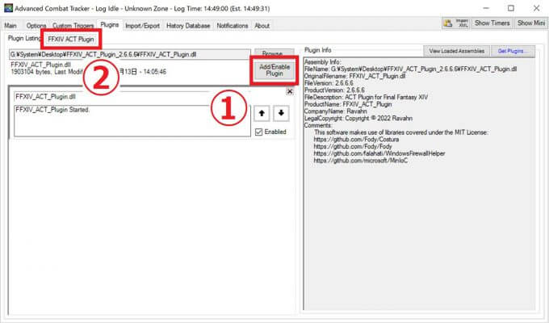Screen dimensions: 549x323
Task: Select the Custom Triggers tab
Action: [73, 26]
